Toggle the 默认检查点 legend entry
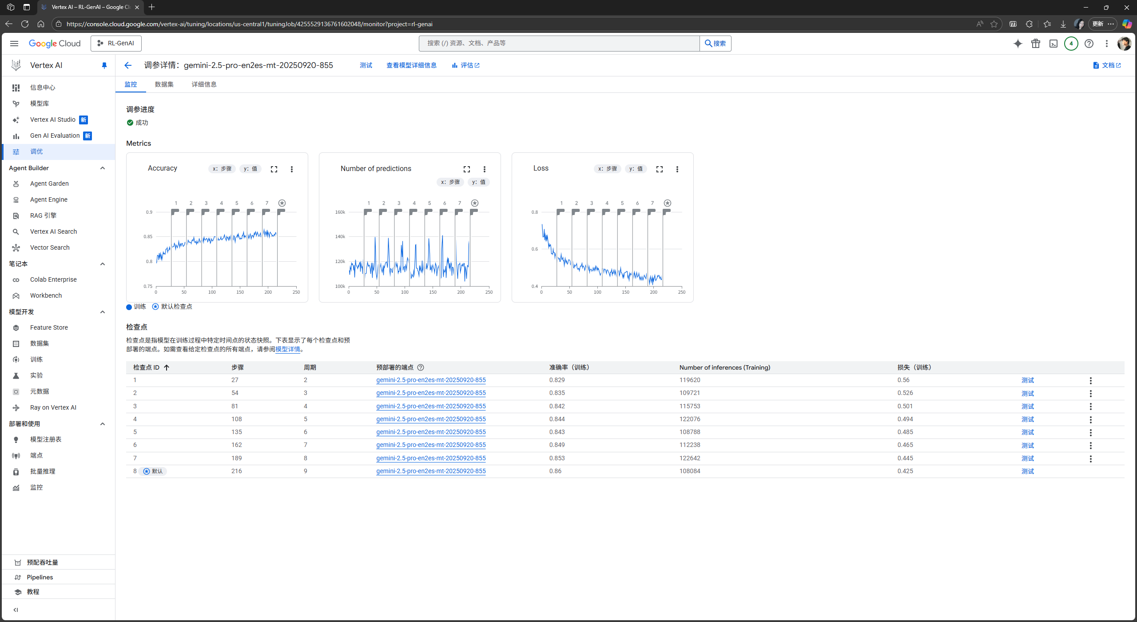1137x622 pixels. [x=172, y=307]
